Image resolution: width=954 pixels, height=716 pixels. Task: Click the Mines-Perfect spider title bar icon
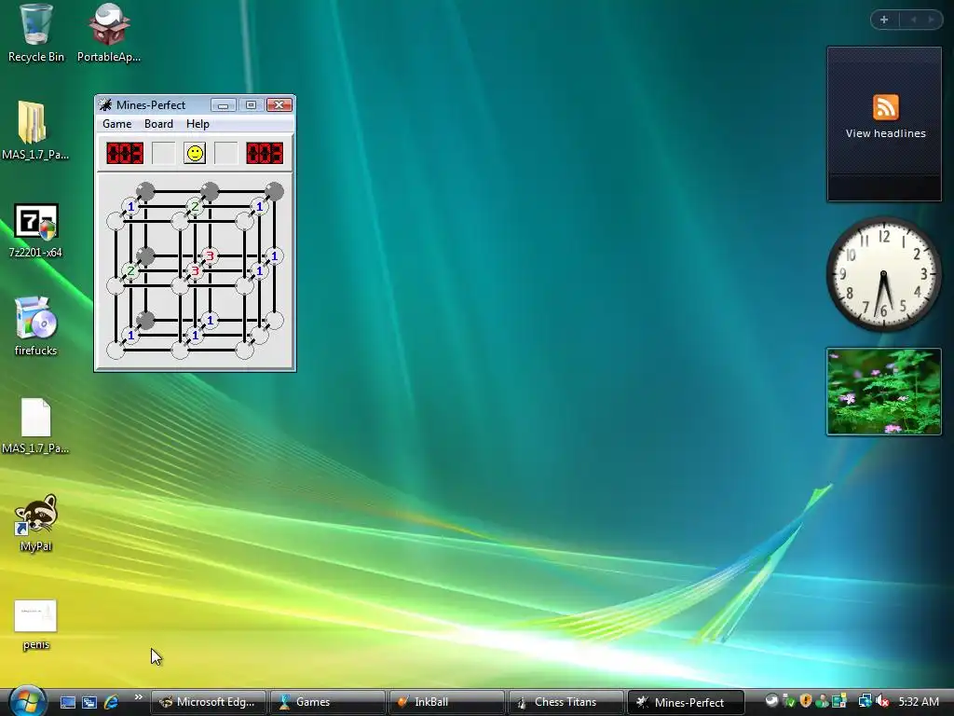coord(105,104)
